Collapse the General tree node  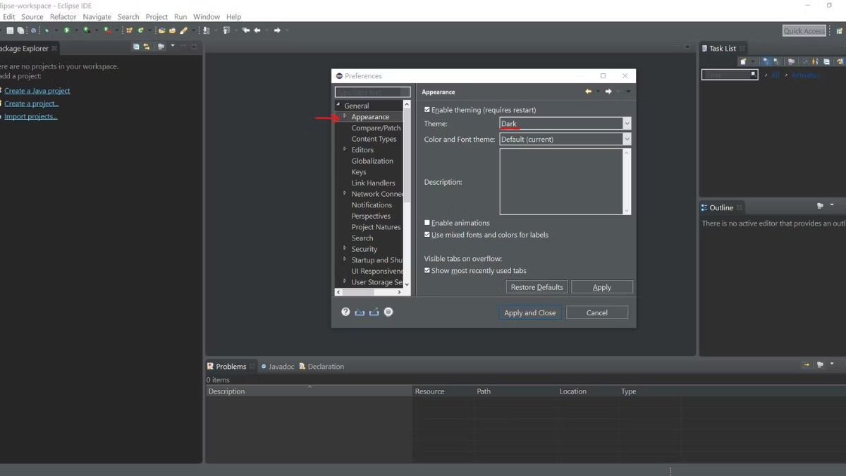pyautogui.click(x=338, y=105)
